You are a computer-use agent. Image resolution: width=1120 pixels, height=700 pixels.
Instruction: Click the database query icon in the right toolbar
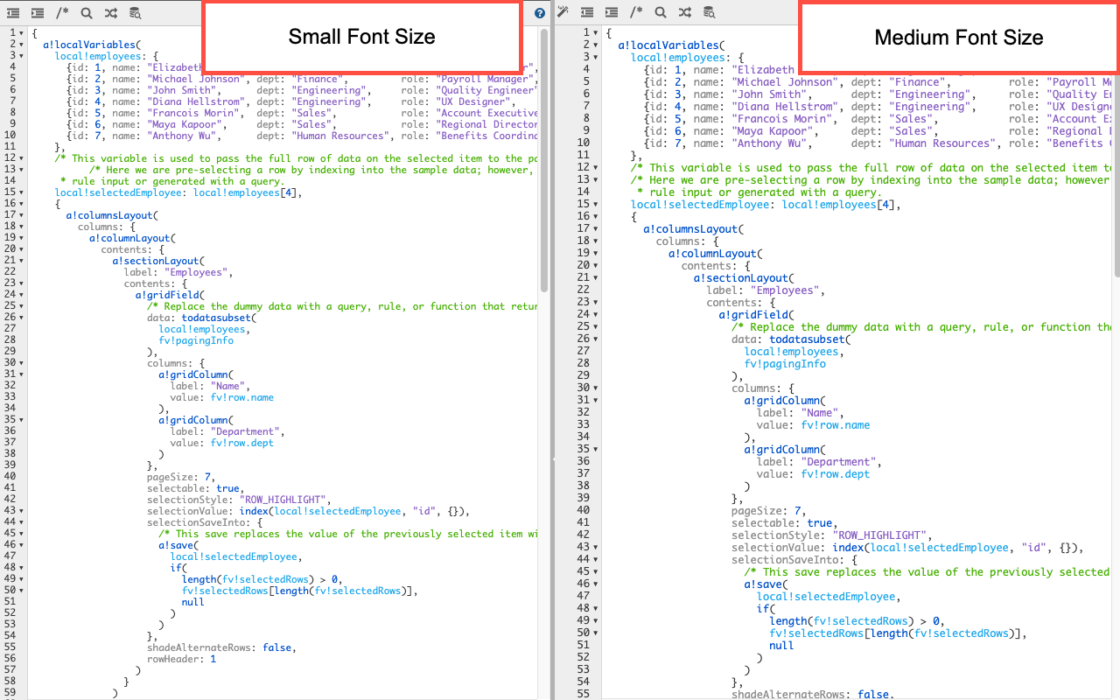click(710, 12)
